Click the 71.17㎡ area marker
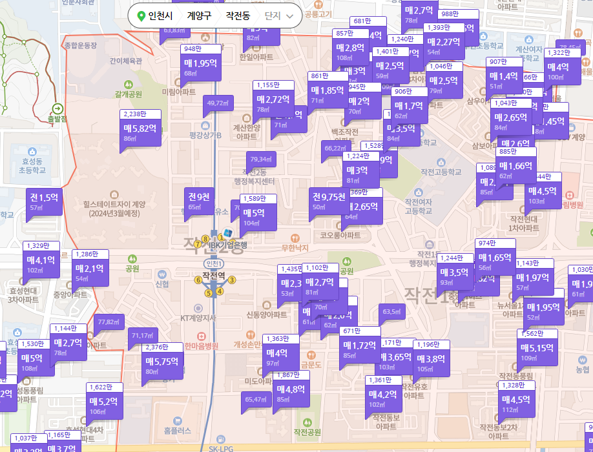The image size is (593, 452). (143, 336)
